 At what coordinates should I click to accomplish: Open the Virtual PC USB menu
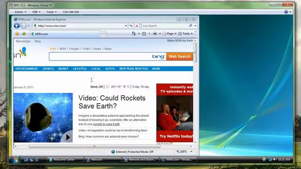coord(36,12)
